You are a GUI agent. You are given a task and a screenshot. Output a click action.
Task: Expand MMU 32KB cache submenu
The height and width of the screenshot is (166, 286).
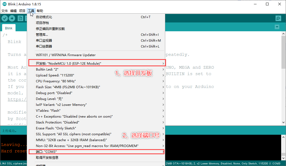click(96, 140)
